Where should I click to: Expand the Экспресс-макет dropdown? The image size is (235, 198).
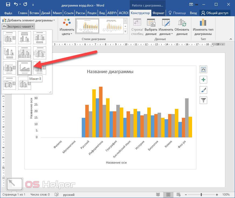[x=18, y=26]
